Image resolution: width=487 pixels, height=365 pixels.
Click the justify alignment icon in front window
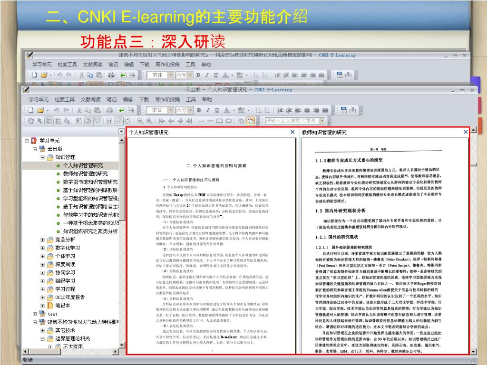pyautogui.click(x=325, y=110)
